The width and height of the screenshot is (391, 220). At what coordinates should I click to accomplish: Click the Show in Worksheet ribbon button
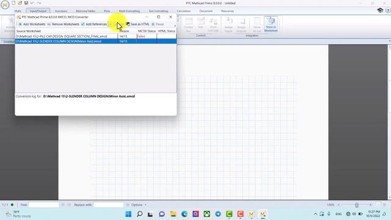coord(271,24)
